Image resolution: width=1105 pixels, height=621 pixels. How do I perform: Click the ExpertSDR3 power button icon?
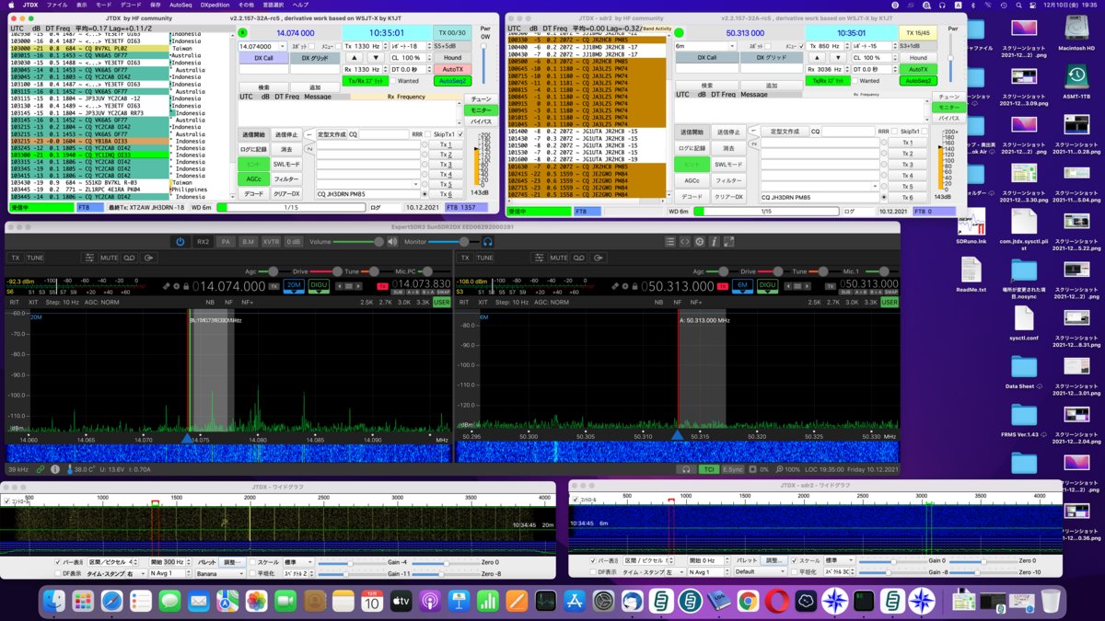pyautogui.click(x=180, y=242)
